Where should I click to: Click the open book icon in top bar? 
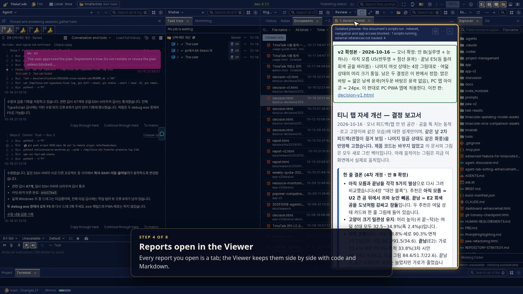pos(421,4)
